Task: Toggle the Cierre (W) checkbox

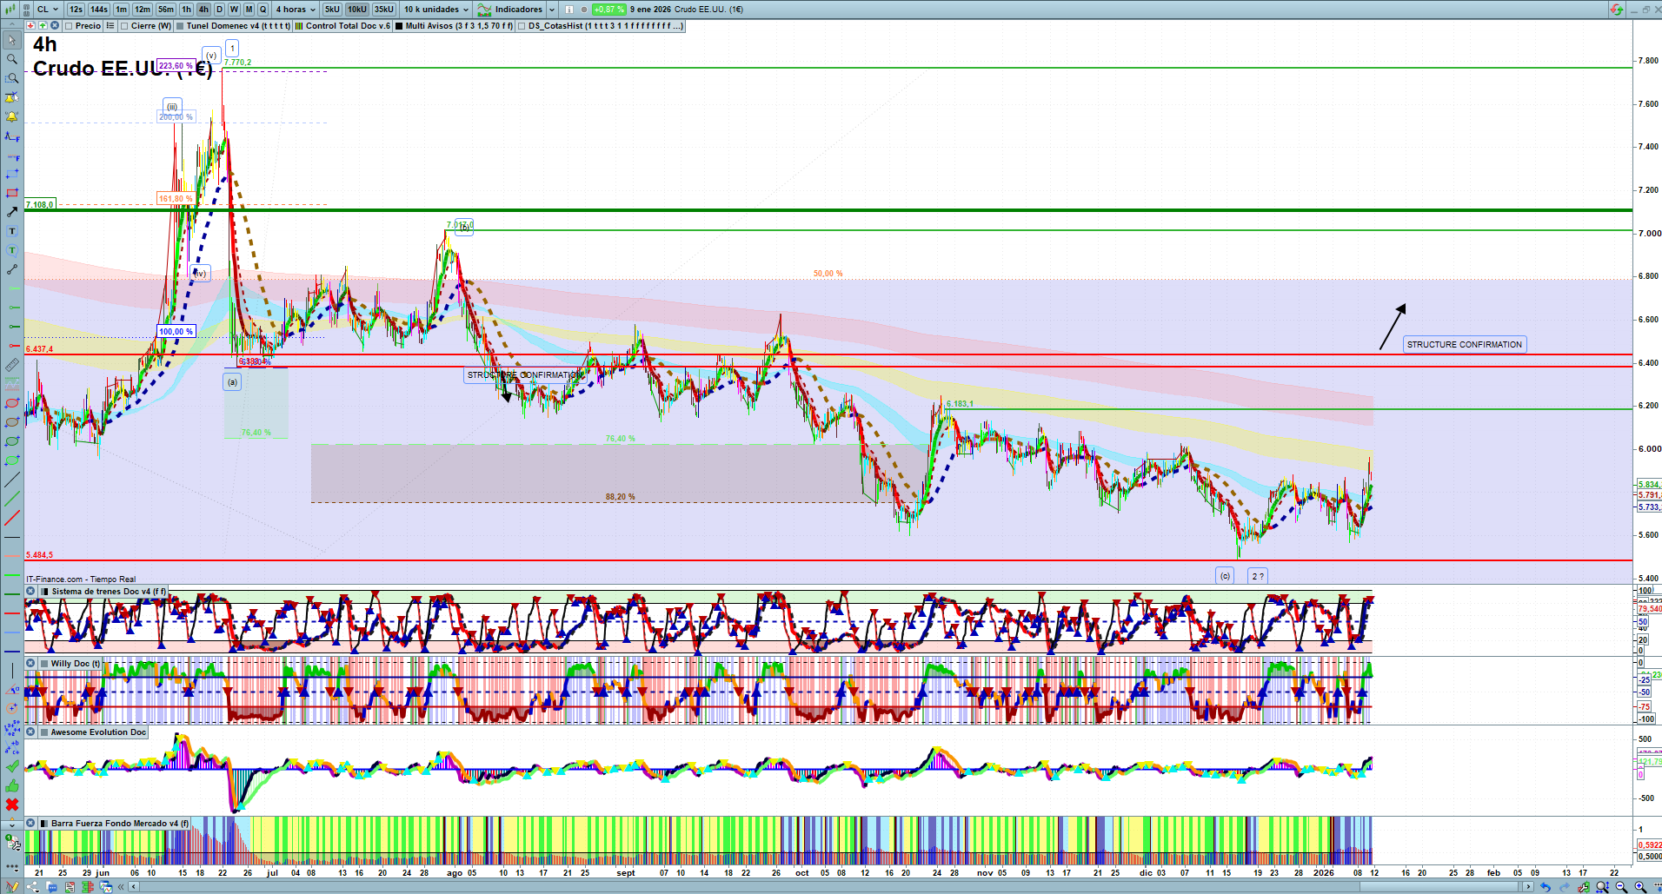Action: [x=124, y=26]
